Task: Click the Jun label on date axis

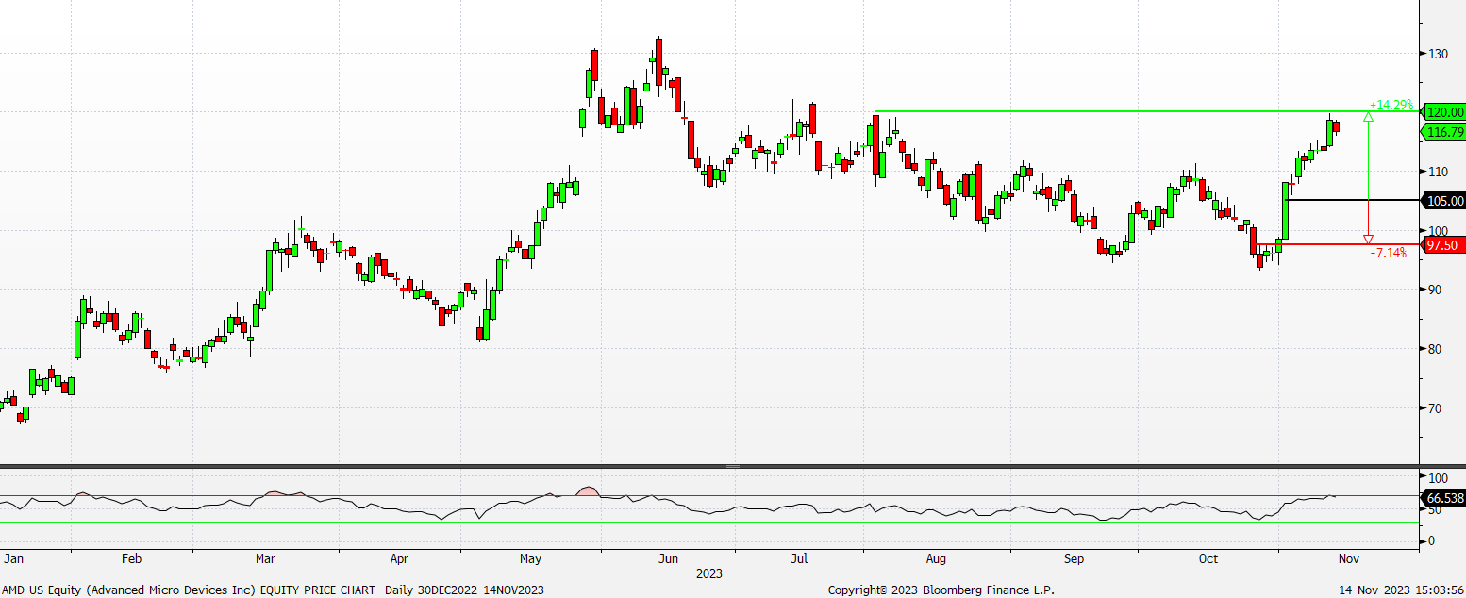Action: pos(667,559)
